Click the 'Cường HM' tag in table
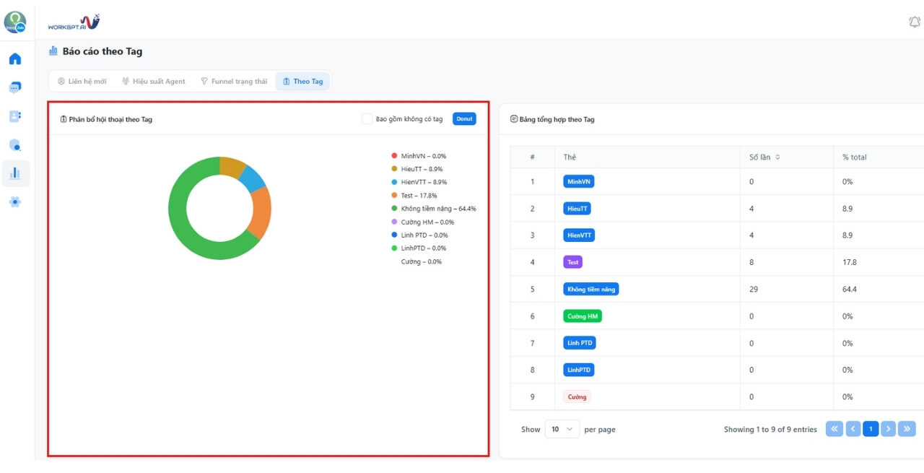This screenshot has height=473, width=924. [x=582, y=316]
